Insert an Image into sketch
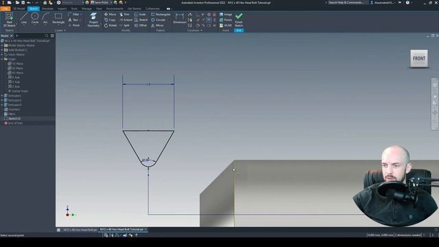 coord(226,14)
